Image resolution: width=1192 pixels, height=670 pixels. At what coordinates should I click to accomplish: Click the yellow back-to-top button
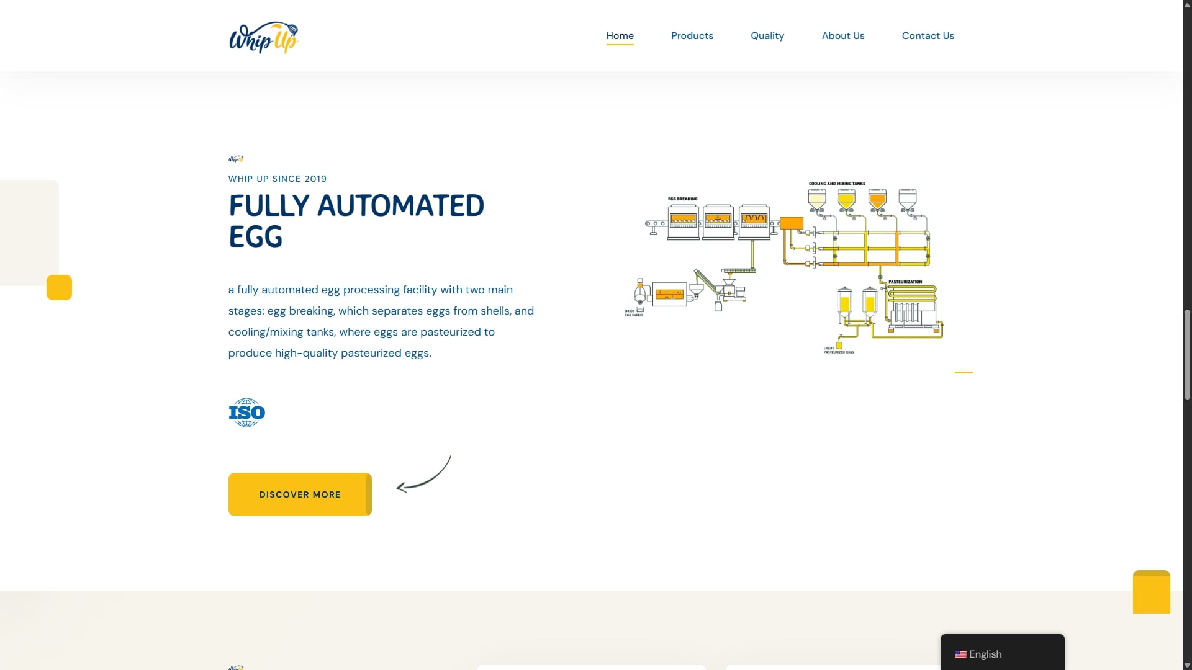point(1151,592)
